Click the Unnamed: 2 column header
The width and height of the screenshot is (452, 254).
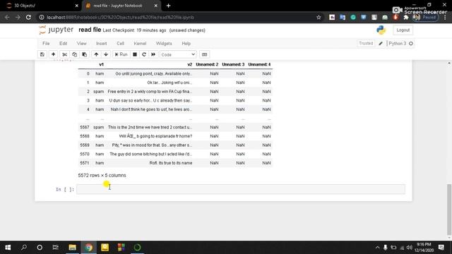tap(207, 64)
